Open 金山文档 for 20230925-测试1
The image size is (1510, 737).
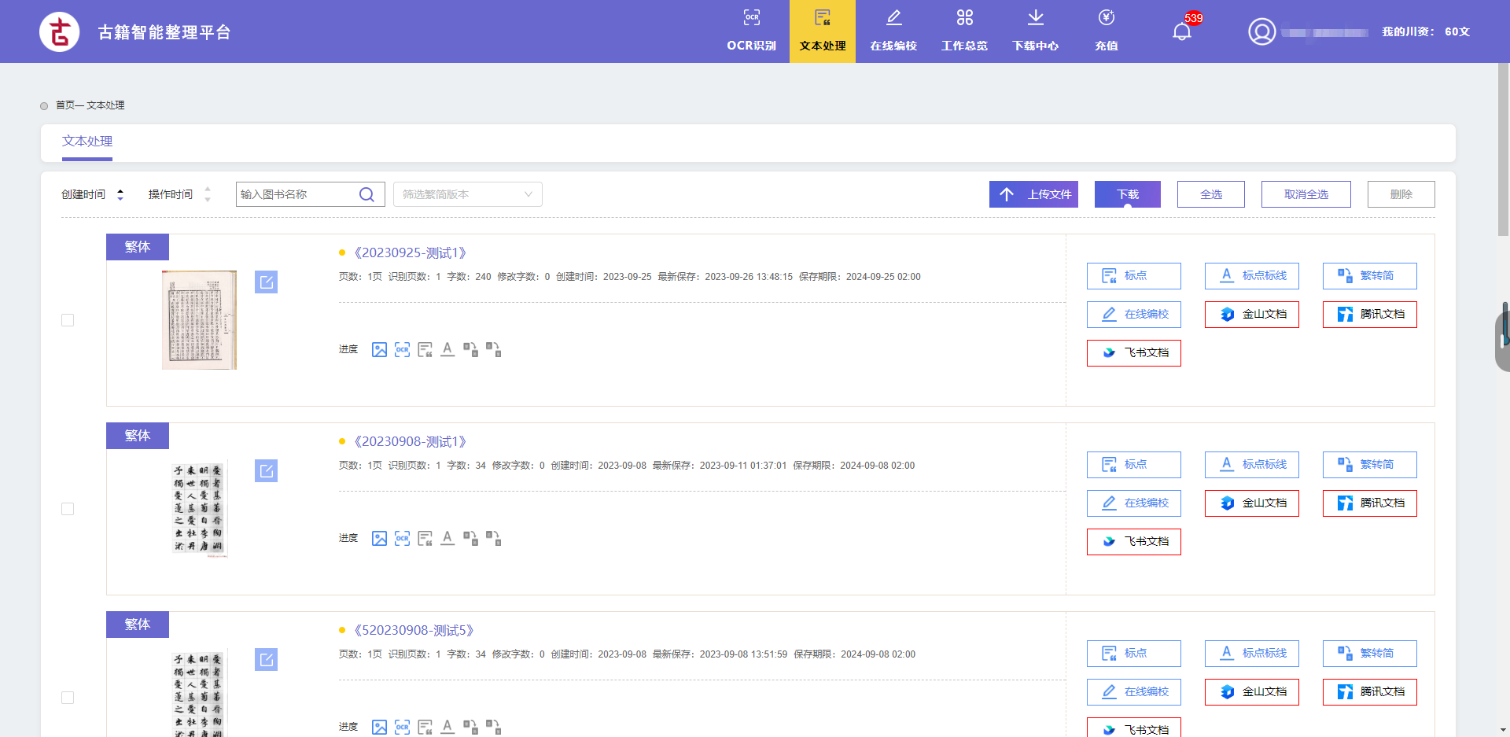pyautogui.click(x=1251, y=315)
